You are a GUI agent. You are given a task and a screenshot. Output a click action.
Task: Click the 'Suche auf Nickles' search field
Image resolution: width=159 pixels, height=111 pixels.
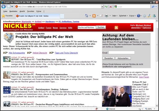[87, 27]
